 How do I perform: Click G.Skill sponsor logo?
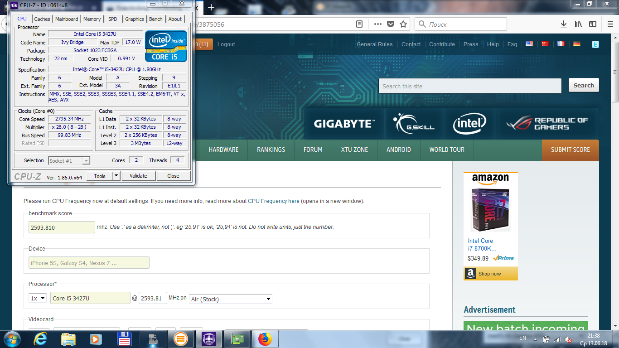coord(414,123)
